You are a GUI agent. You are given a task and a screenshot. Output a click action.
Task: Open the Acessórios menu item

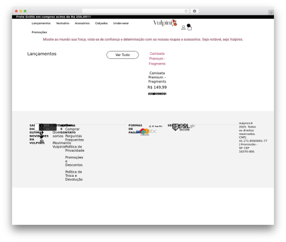[x=82, y=23]
